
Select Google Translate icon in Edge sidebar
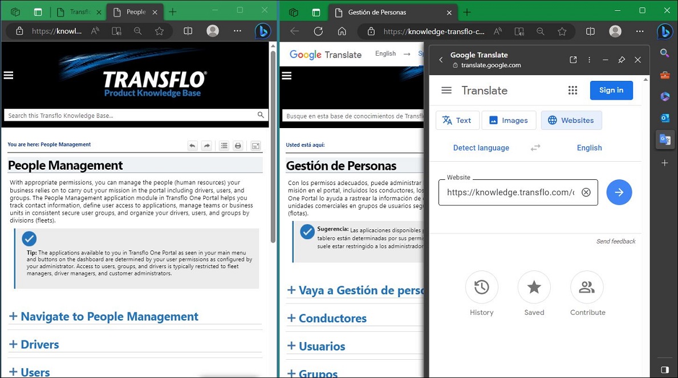(664, 139)
